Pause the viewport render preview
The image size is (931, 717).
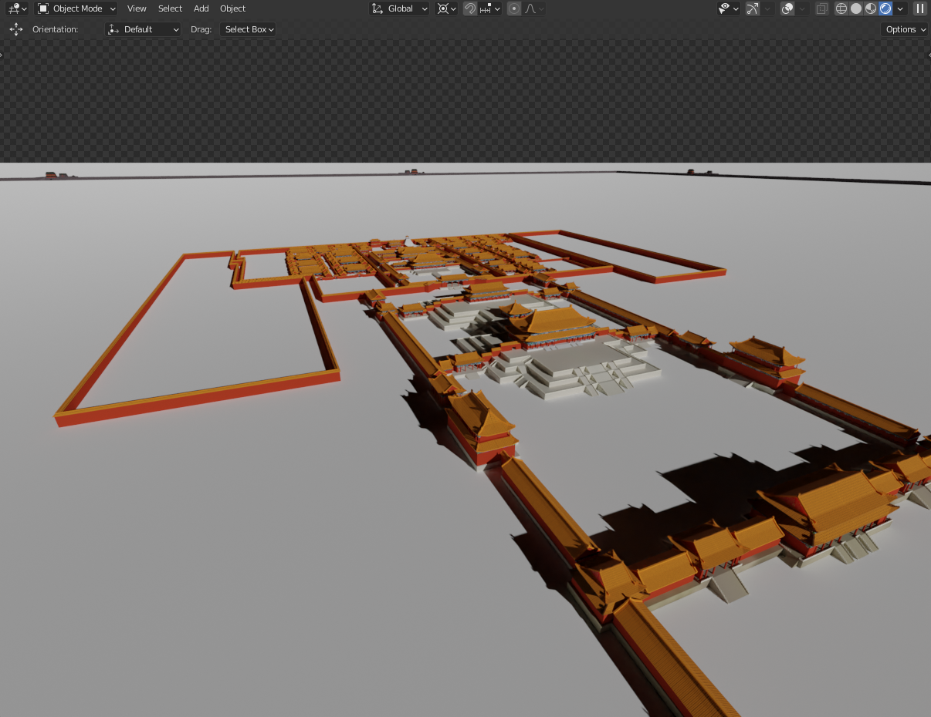tap(919, 8)
